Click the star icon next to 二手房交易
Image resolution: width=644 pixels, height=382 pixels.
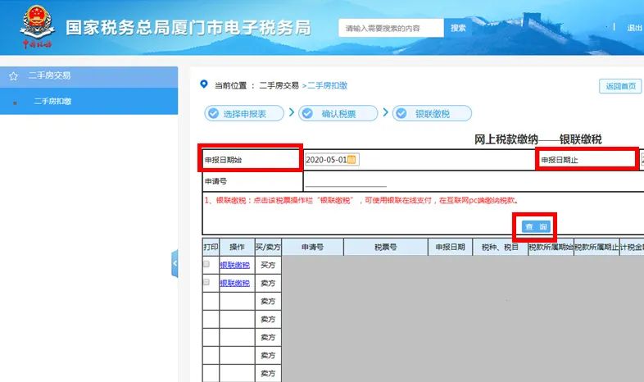[14, 76]
